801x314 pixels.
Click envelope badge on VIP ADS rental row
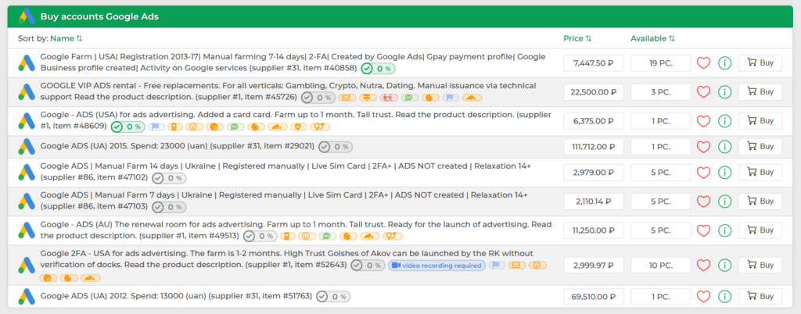tap(347, 98)
